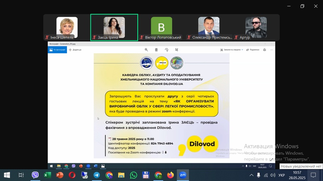
Task: Click the line Код доступу: 2025
Action: click(x=122, y=148)
